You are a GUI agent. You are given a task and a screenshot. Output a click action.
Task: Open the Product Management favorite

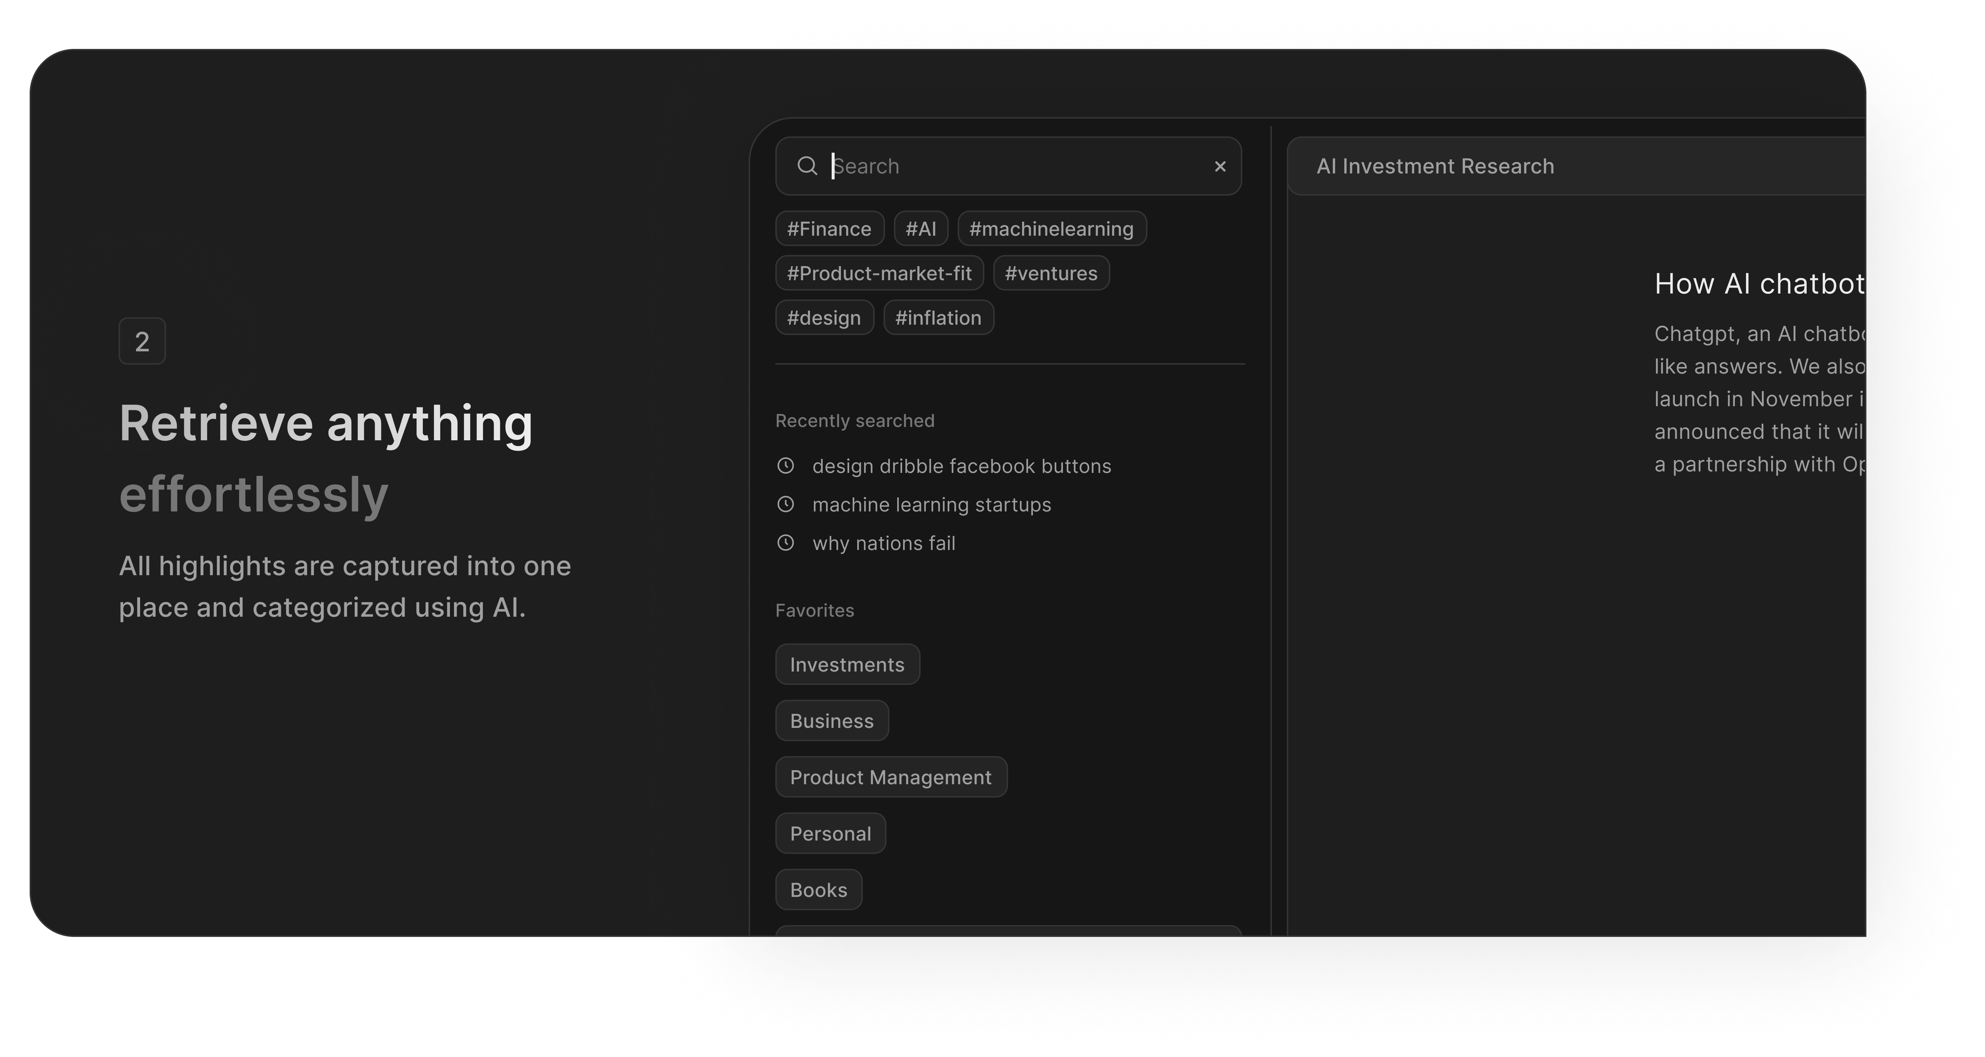891,776
